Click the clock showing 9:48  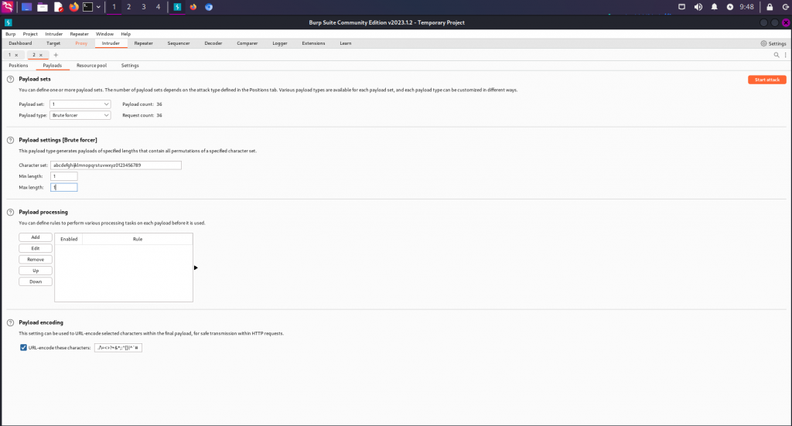(746, 7)
